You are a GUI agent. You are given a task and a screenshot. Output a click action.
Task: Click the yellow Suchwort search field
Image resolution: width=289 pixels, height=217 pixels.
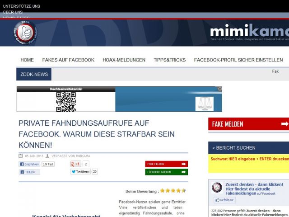coord(249,164)
